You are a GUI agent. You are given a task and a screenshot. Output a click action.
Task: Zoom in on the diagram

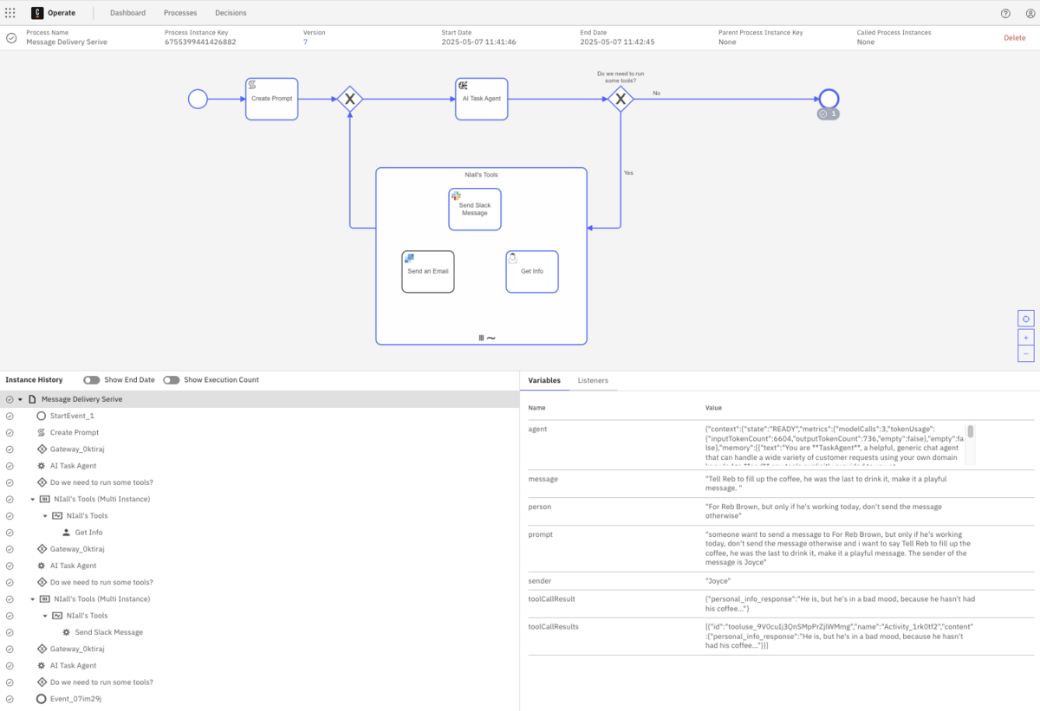1025,337
